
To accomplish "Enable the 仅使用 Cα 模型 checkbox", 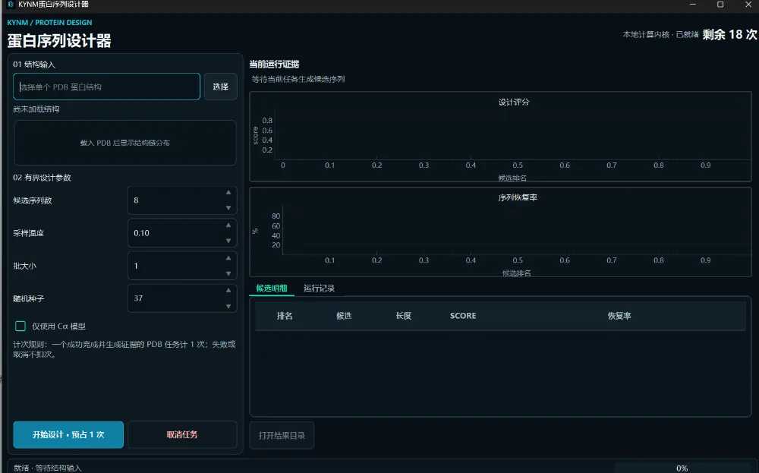I will pos(20,326).
